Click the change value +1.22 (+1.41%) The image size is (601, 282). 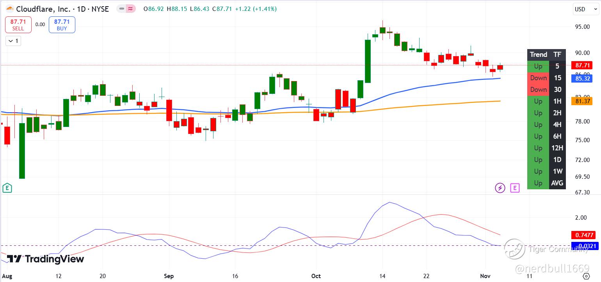coord(256,9)
